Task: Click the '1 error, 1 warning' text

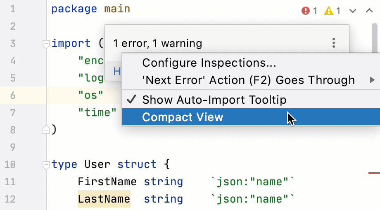Action: coord(157,43)
